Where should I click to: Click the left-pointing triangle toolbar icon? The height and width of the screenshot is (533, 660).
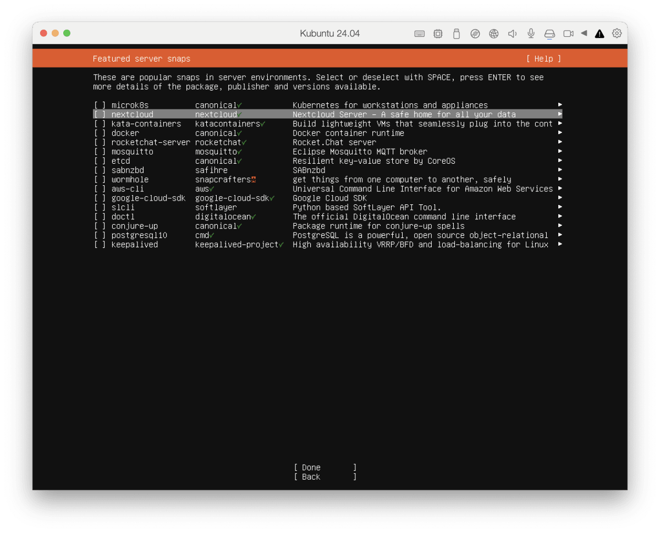[x=584, y=33]
